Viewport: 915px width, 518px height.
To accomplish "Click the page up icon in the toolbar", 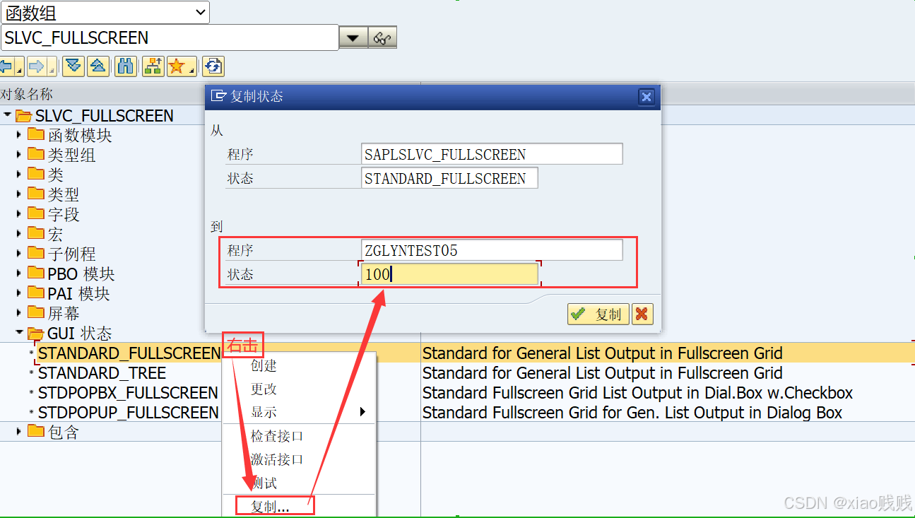I will pyautogui.click(x=98, y=66).
